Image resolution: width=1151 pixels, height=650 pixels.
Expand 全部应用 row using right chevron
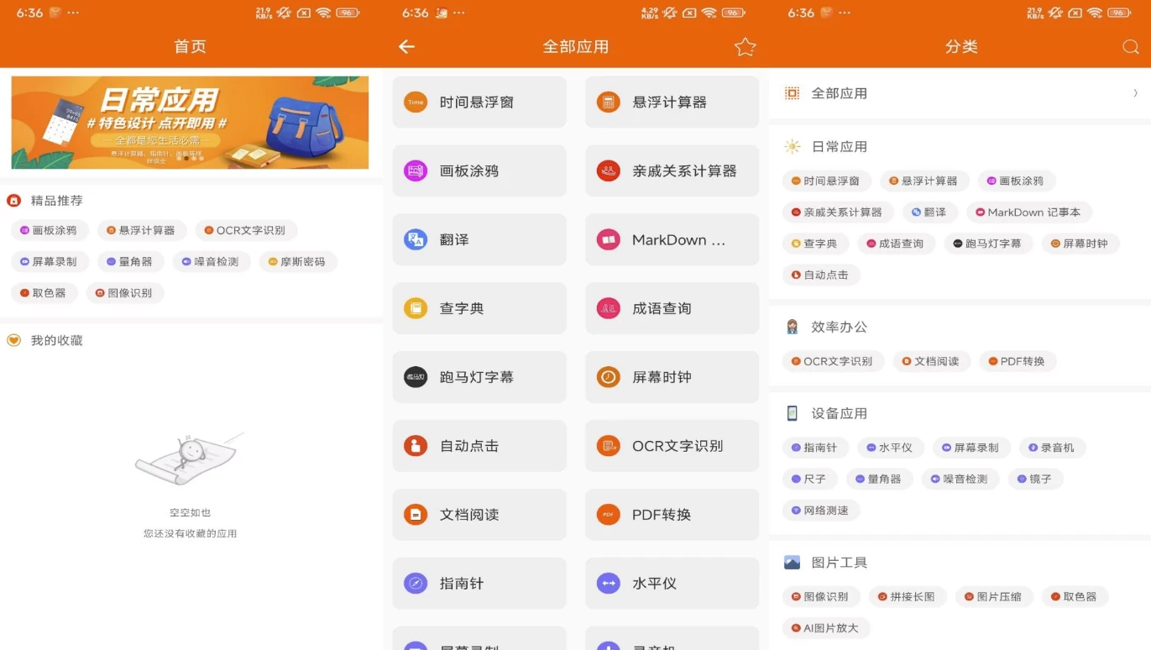1136,93
